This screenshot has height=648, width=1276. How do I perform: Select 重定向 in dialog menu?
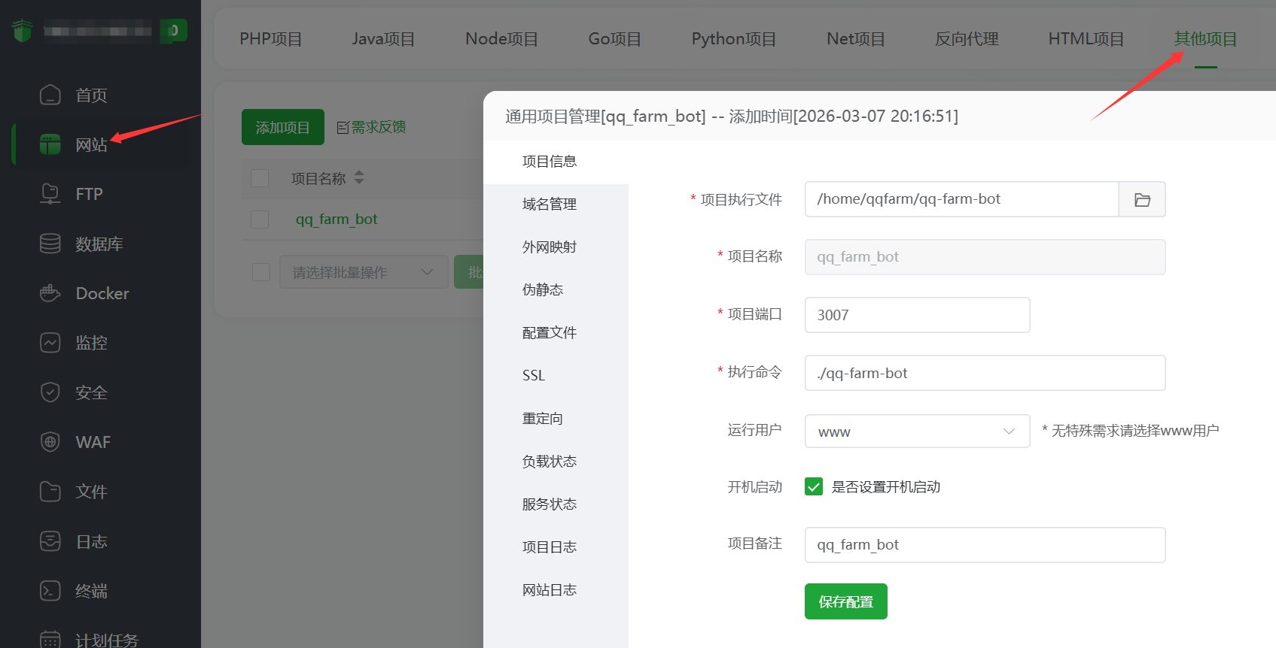click(x=556, y=419)
